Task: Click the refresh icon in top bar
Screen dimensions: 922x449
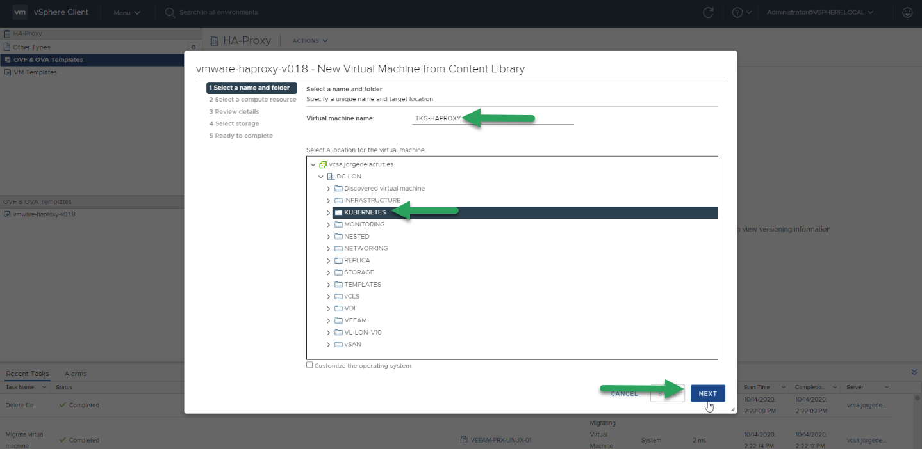Action: point(708,12)
